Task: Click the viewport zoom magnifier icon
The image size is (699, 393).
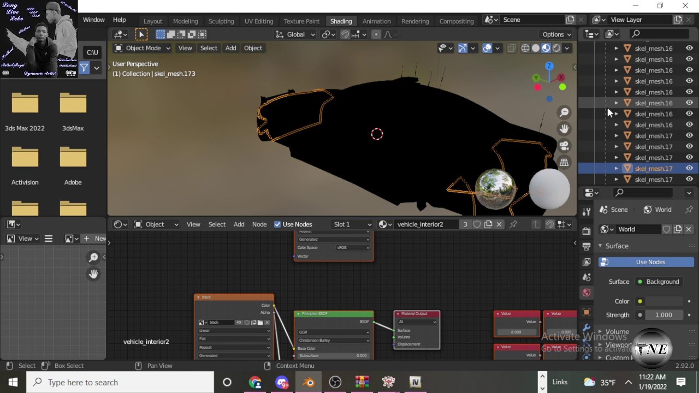Action: (564, 112)
